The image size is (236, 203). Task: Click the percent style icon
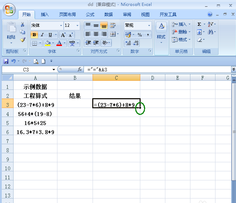tap(140, 34)
